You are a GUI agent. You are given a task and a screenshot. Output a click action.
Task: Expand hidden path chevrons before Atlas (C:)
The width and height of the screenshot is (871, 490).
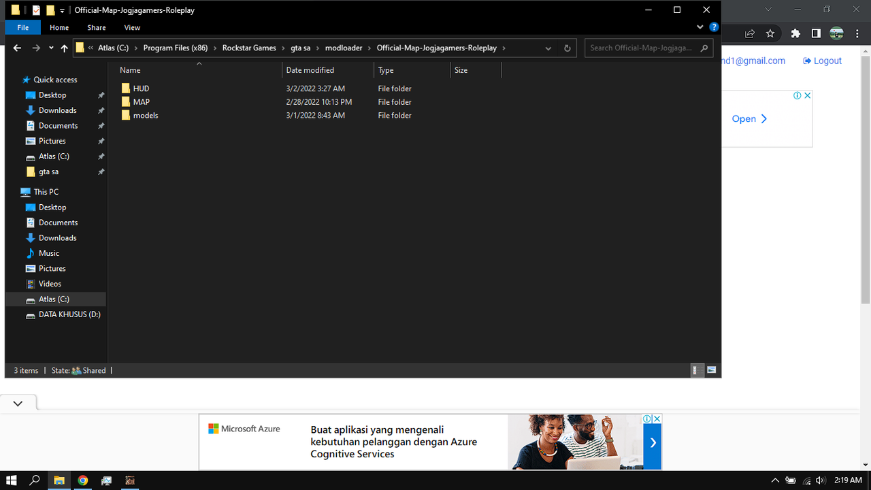[x=91, y=48]
